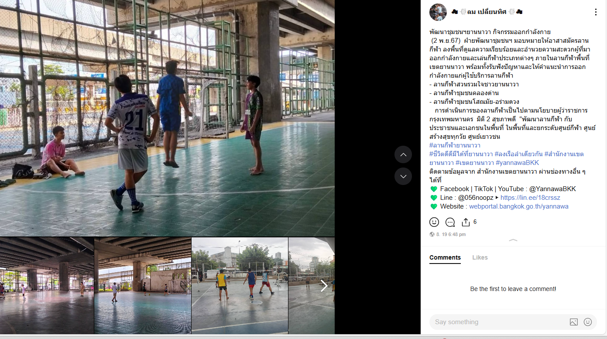
Task: Select the Comments tab
Action: pyautogui.click(x=445, y=257)
